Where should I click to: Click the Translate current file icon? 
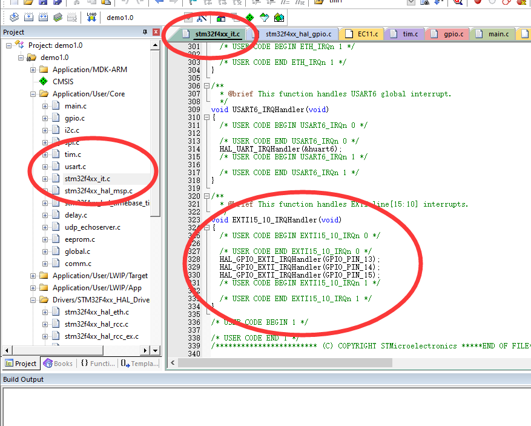coord(14,17)
